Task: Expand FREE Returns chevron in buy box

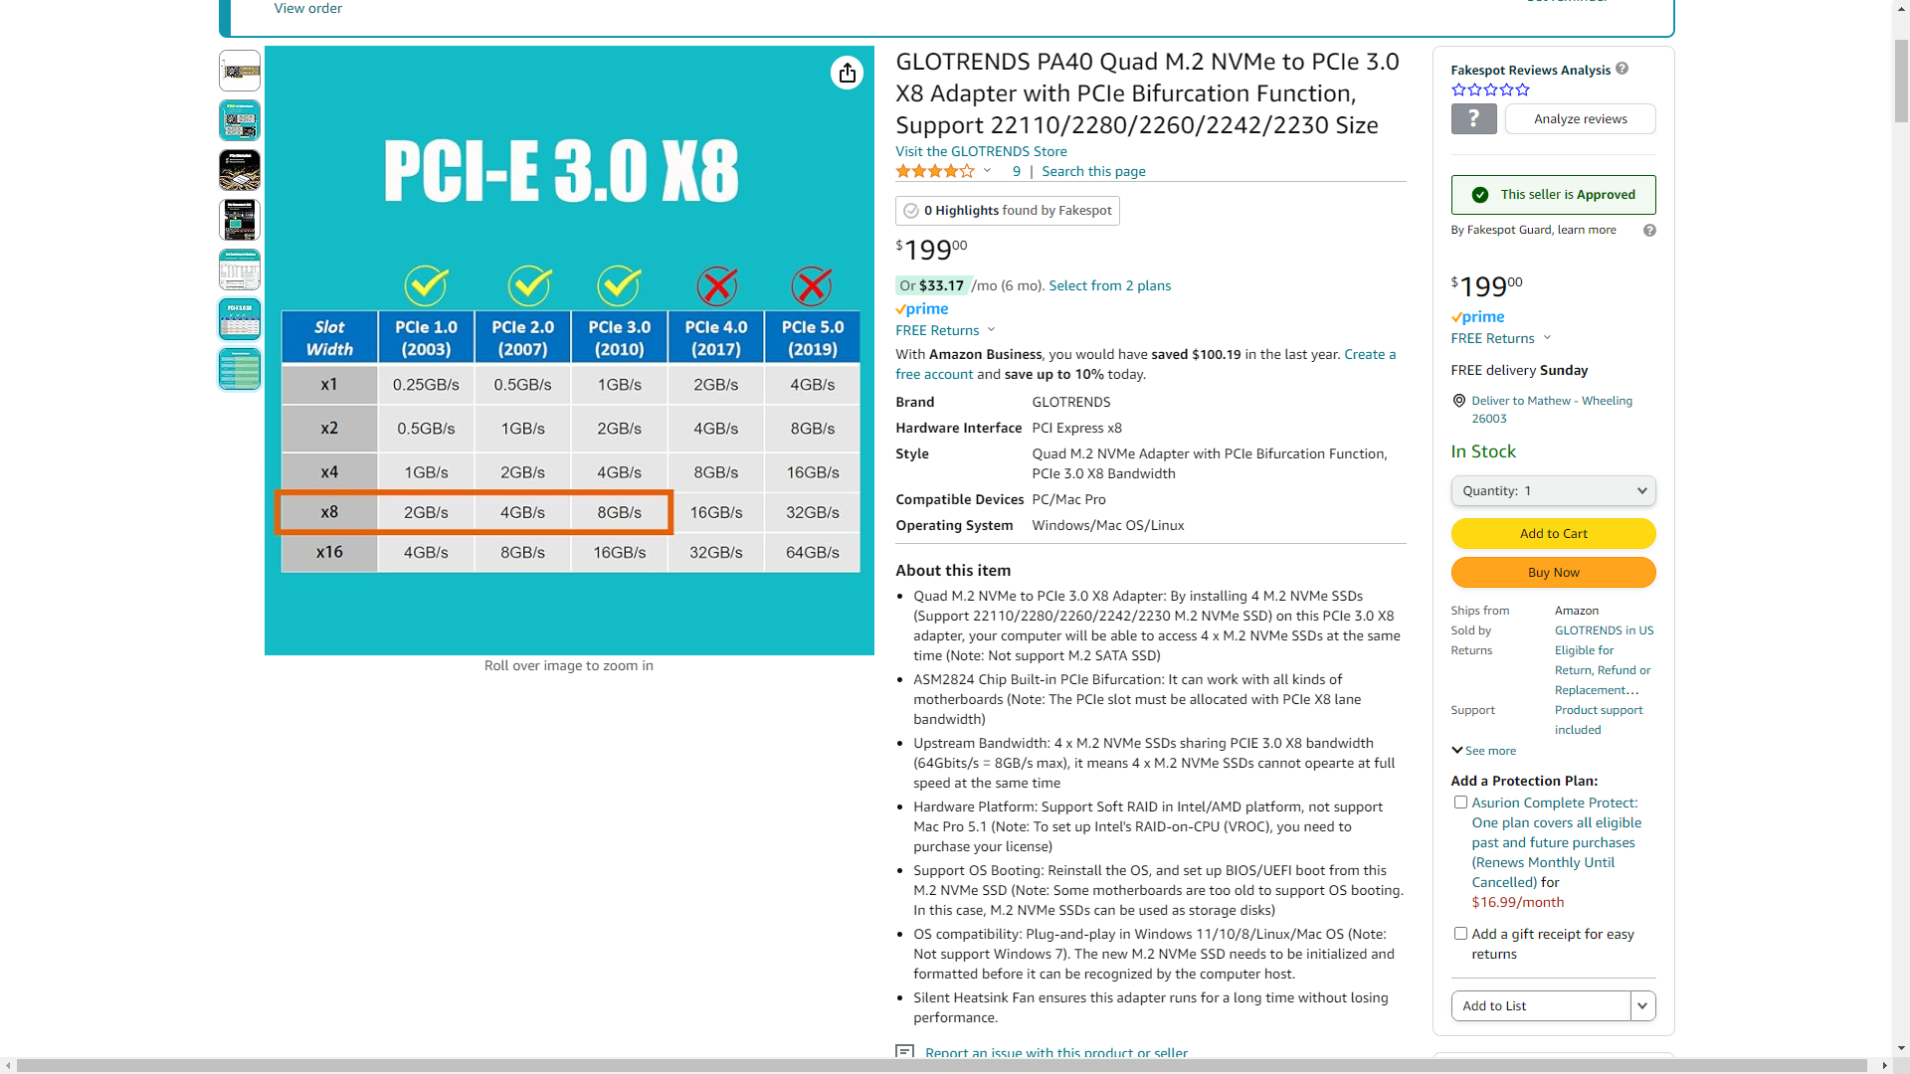Action: pos(1547,338)
